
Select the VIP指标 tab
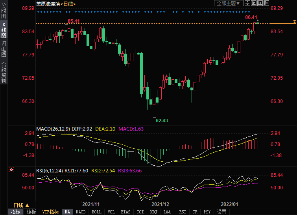coord(50,212)
